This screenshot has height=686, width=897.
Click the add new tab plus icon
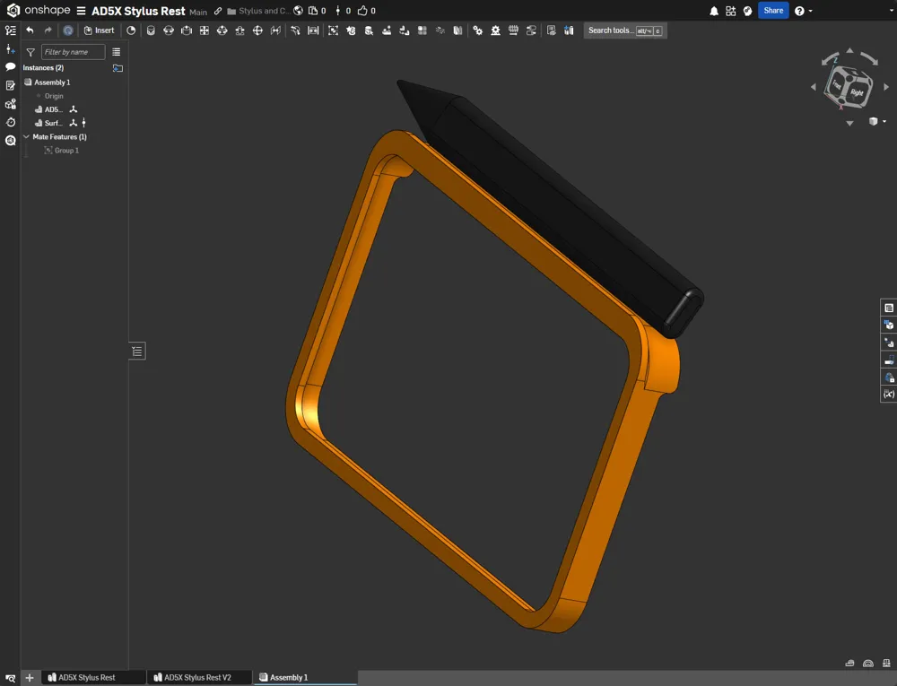click(x=30, y=677)
